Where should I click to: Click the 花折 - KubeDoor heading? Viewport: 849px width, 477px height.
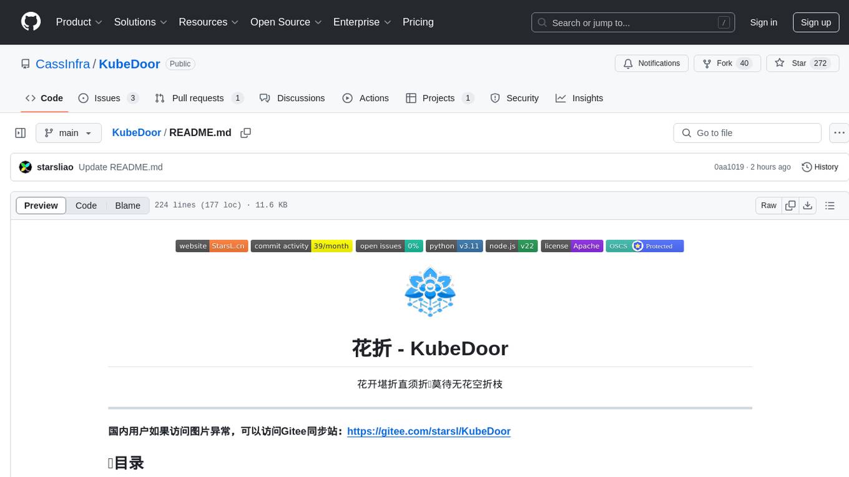[x=430, y=348]
